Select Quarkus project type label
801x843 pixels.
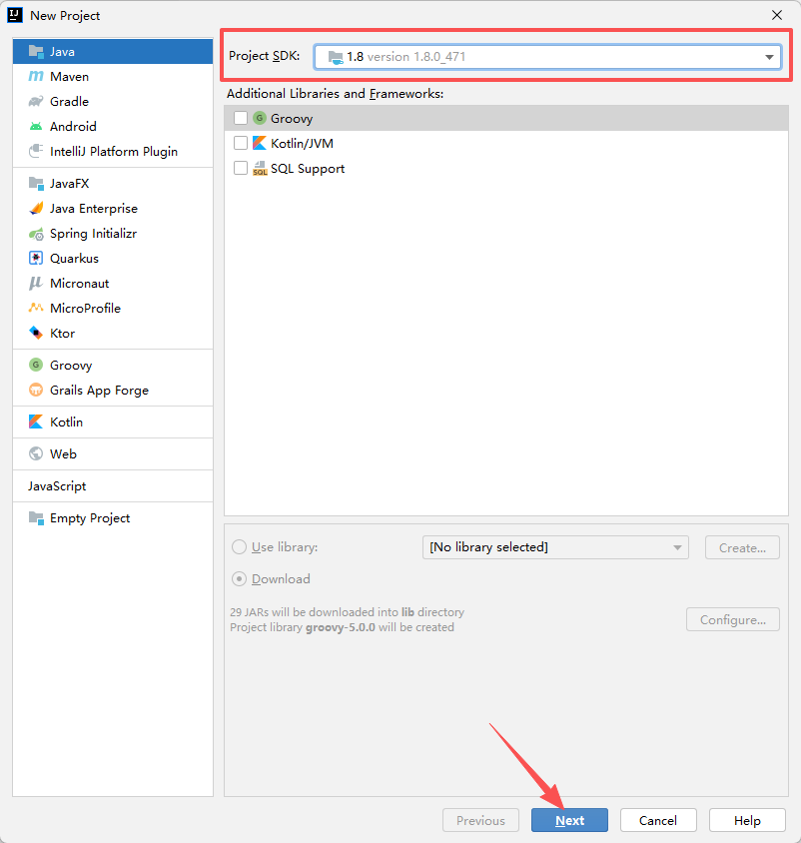click(74, 258)
